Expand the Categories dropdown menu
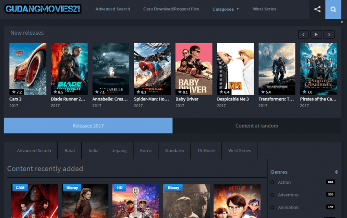Image resolution: width=347 pixels, height=218 pixels. click(226, 9)
